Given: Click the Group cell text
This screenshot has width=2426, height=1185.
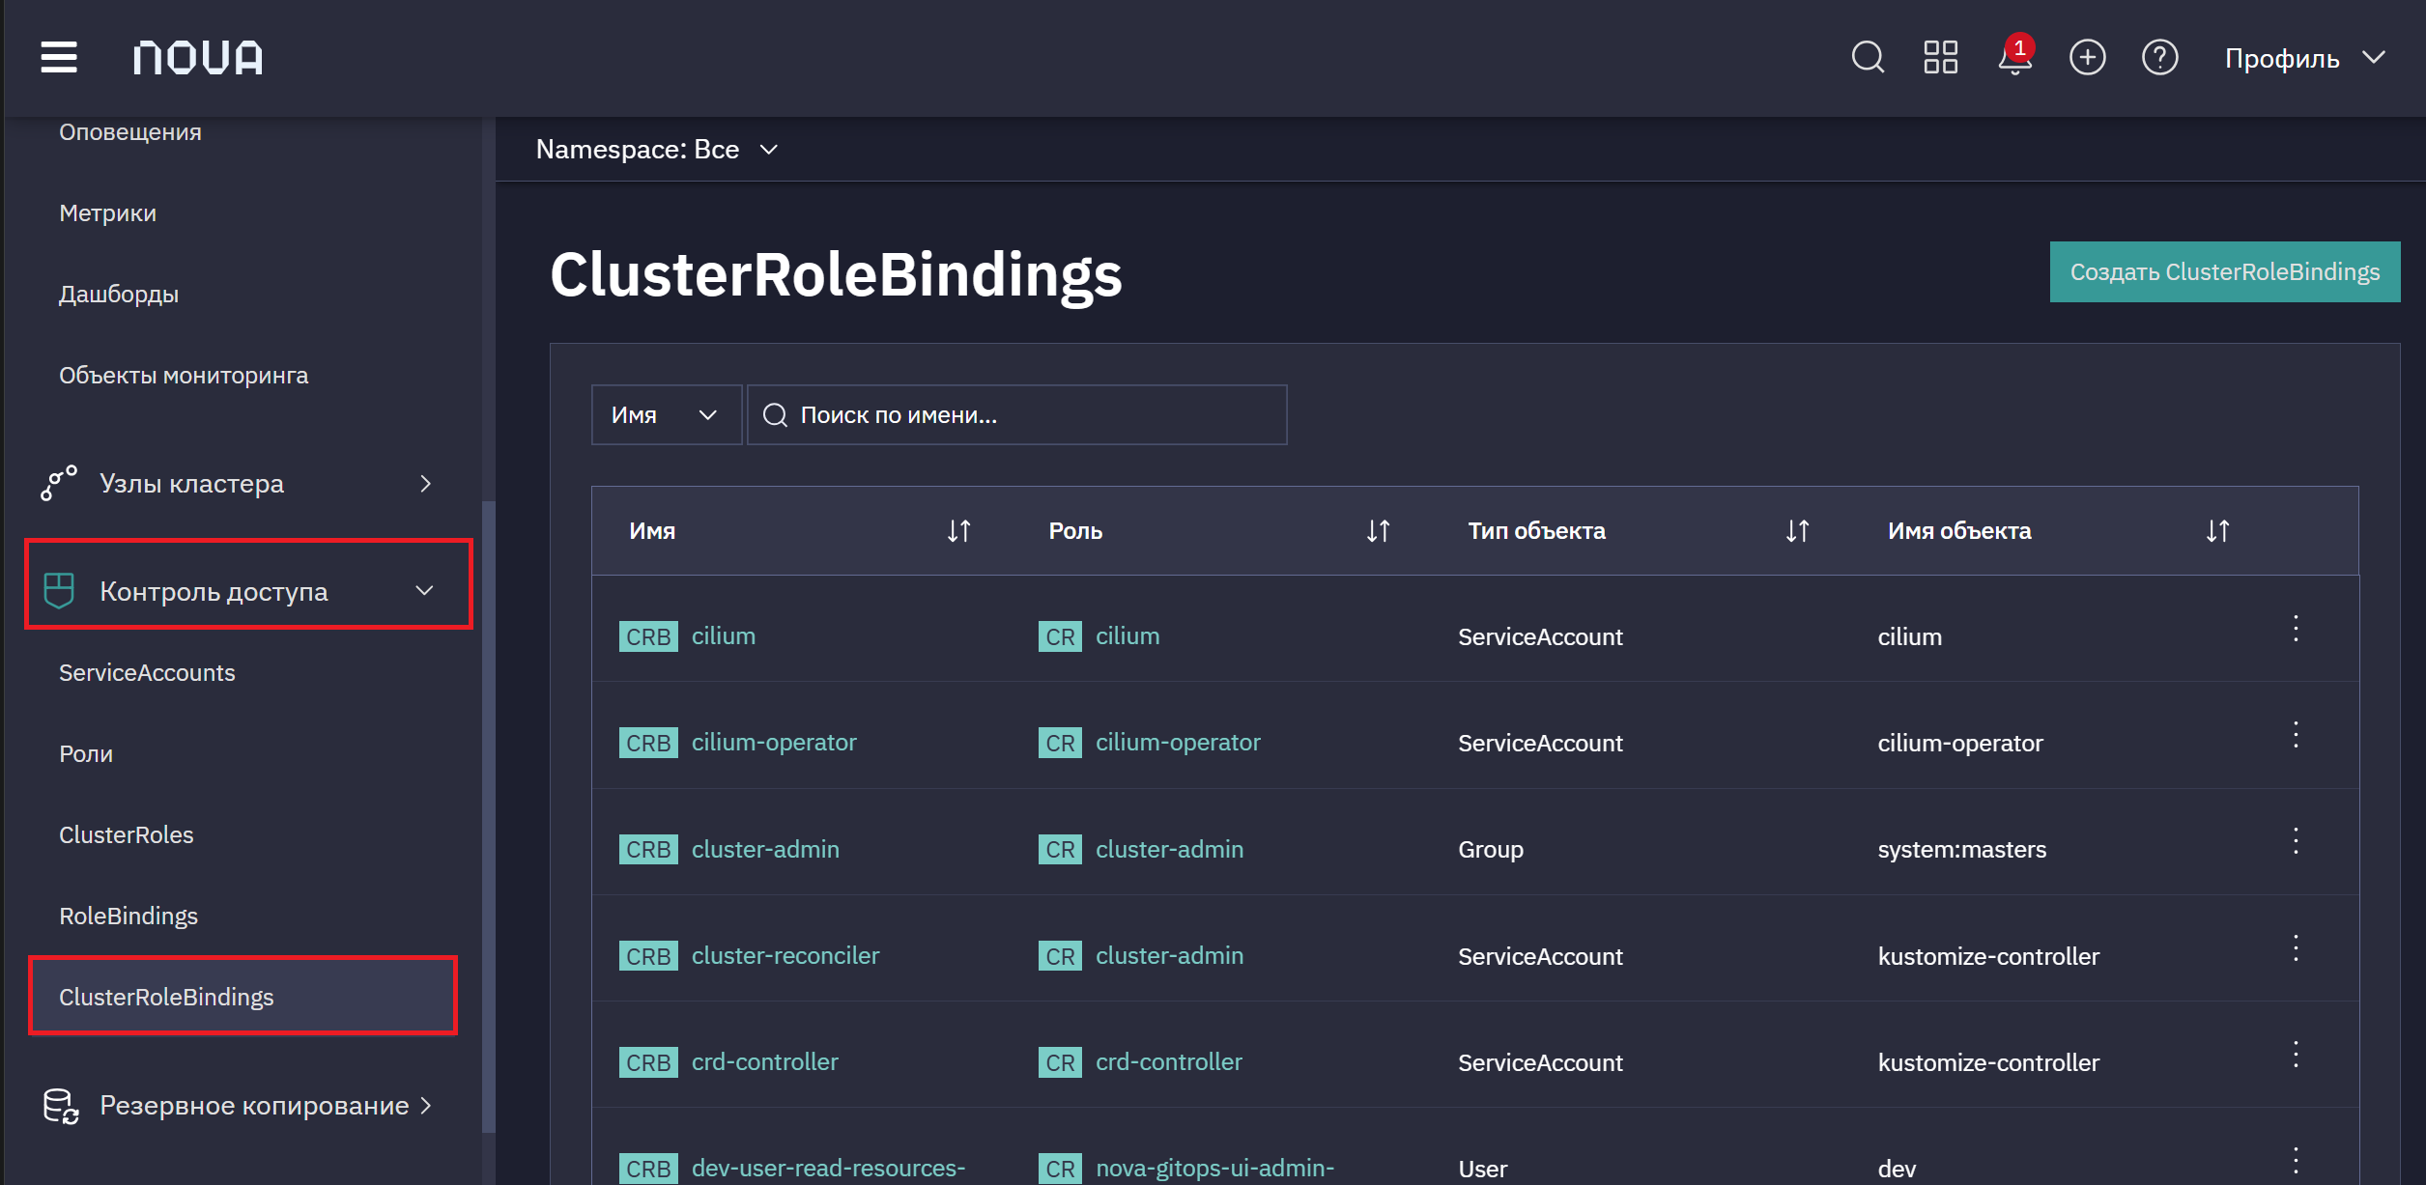Looking at the screenshot, I should click(x=1490, y=850).
